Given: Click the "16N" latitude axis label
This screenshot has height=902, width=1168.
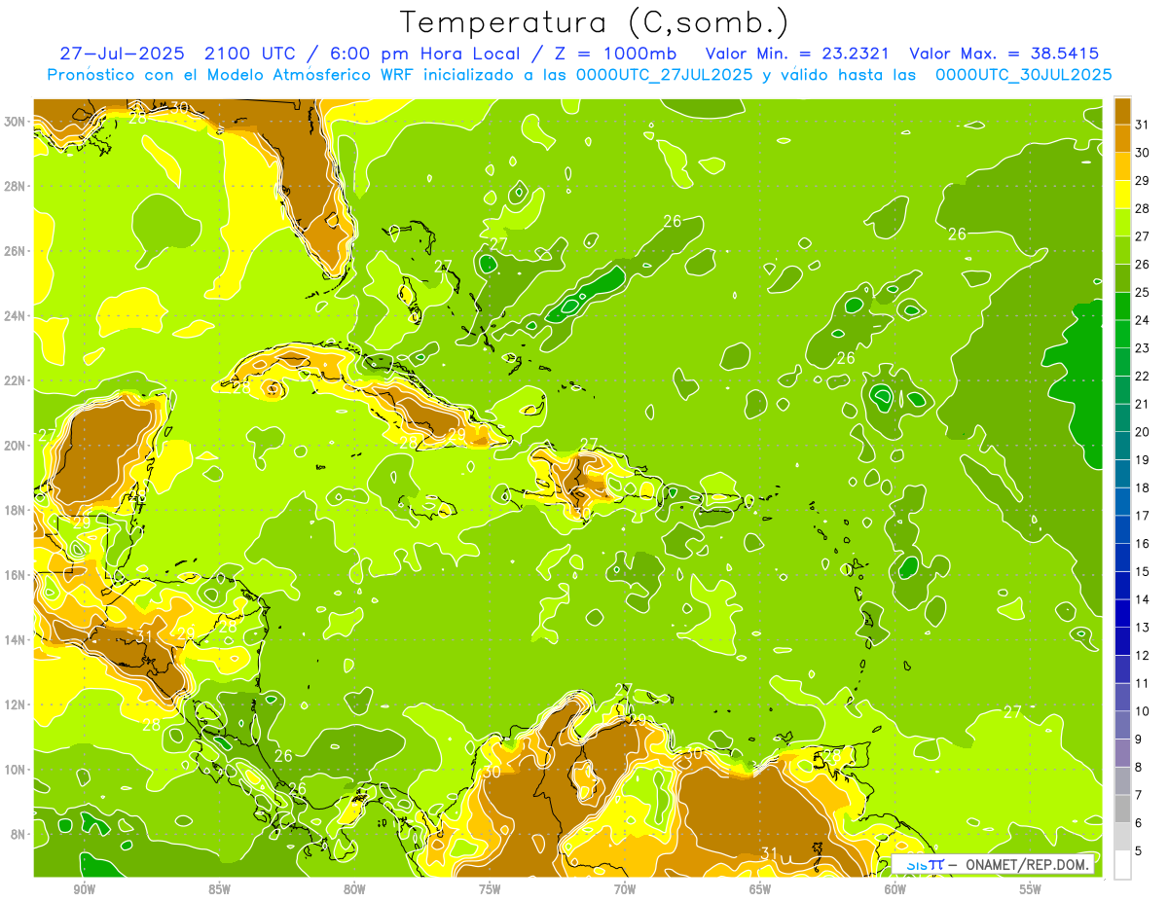Looking at the screenshot, I should point(15,575).
